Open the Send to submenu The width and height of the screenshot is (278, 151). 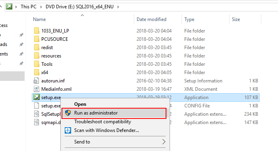tap(115, 142)
